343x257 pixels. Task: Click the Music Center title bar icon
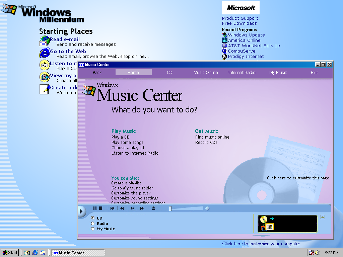[81, 65]
